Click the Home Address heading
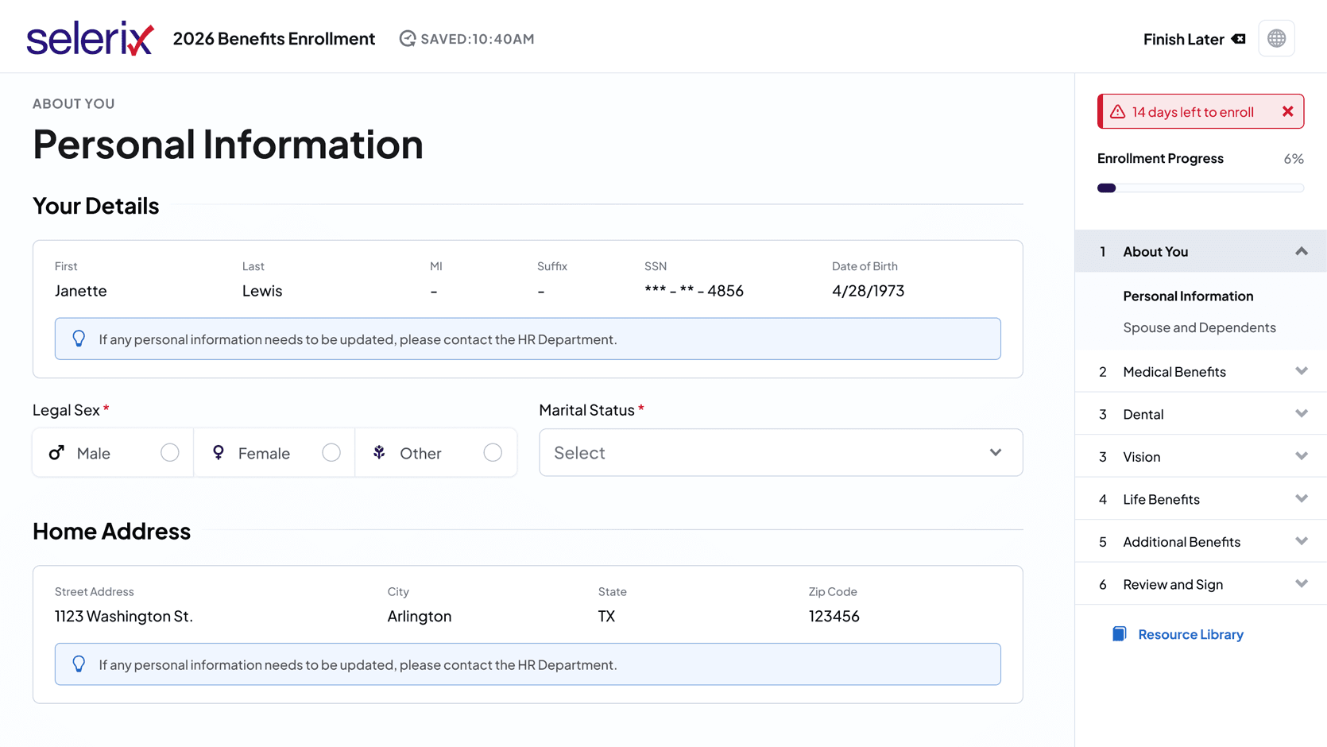Viewport: 1327px width, 747px height. pyautogui.click(x=112, y=531)
